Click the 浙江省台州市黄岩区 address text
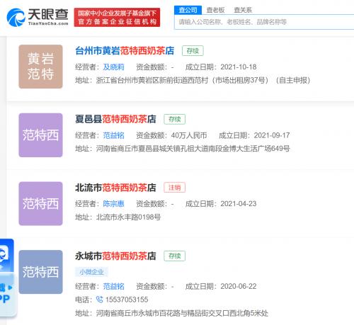Screen dimensions: 354x325 [x=203, y=80]
